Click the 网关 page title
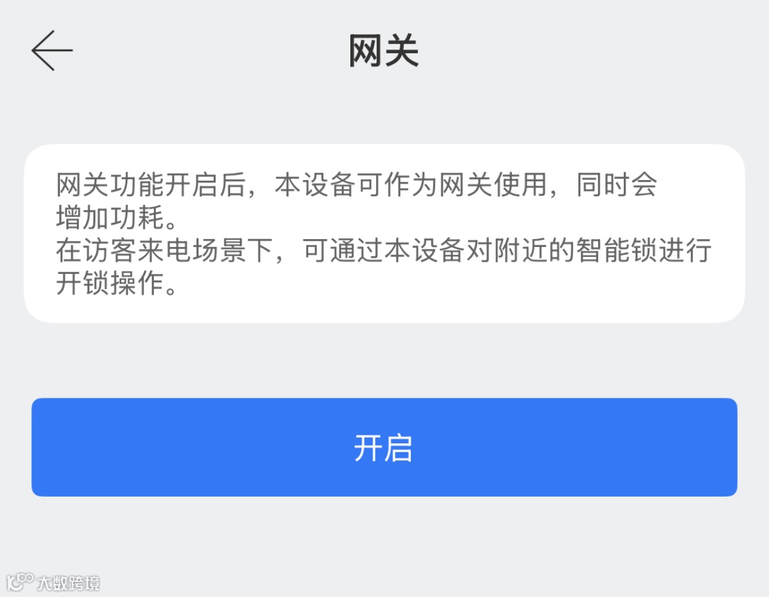Screen dimensions: 769x597 pos(384,51)
